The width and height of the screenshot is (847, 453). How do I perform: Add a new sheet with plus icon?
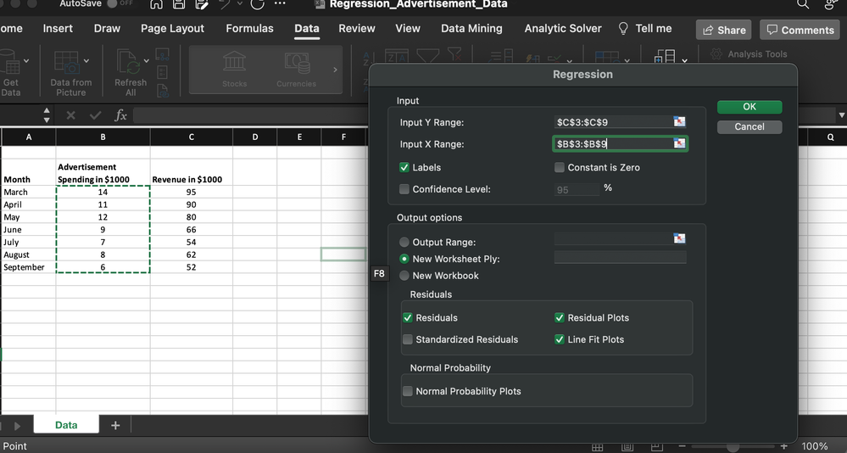(115, 426)
